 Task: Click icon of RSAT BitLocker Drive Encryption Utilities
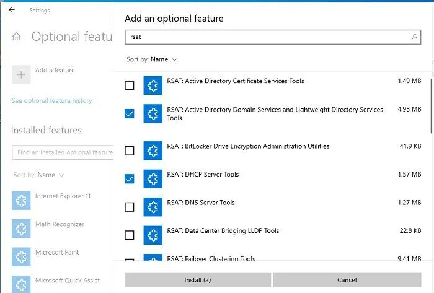tap(153, 151)
